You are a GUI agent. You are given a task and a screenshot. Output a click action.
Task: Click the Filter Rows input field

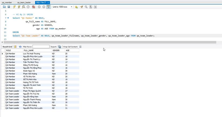pyautogui.click(x=41, y=47)
